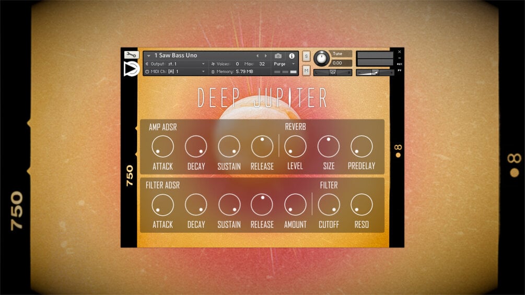Open the wrench edit mode icon
The height and width of the screenshot is (295, 525).
[x=131, y=54]
